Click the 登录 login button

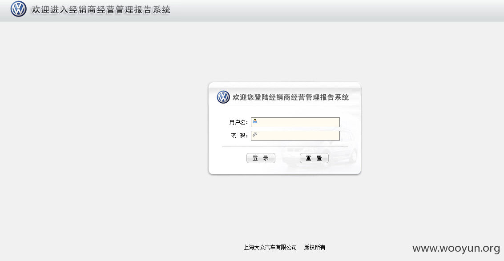[261, 158]
